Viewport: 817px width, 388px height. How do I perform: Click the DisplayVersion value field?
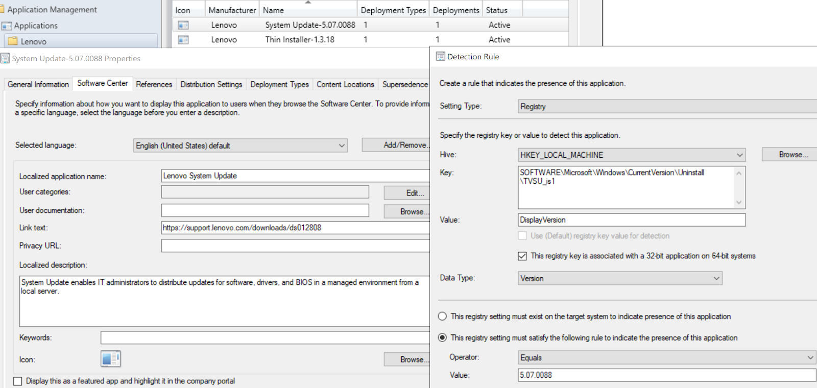(x=632, y=220)
